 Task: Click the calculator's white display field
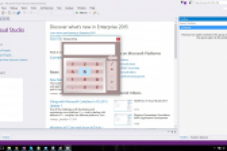89,49
